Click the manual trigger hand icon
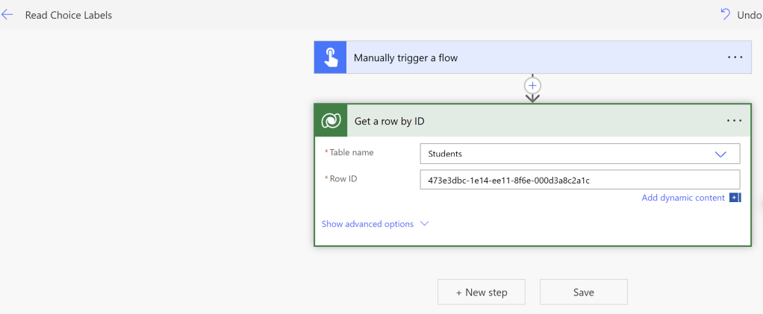This screenshot has height=314, width=763. [x=330, y=57]
